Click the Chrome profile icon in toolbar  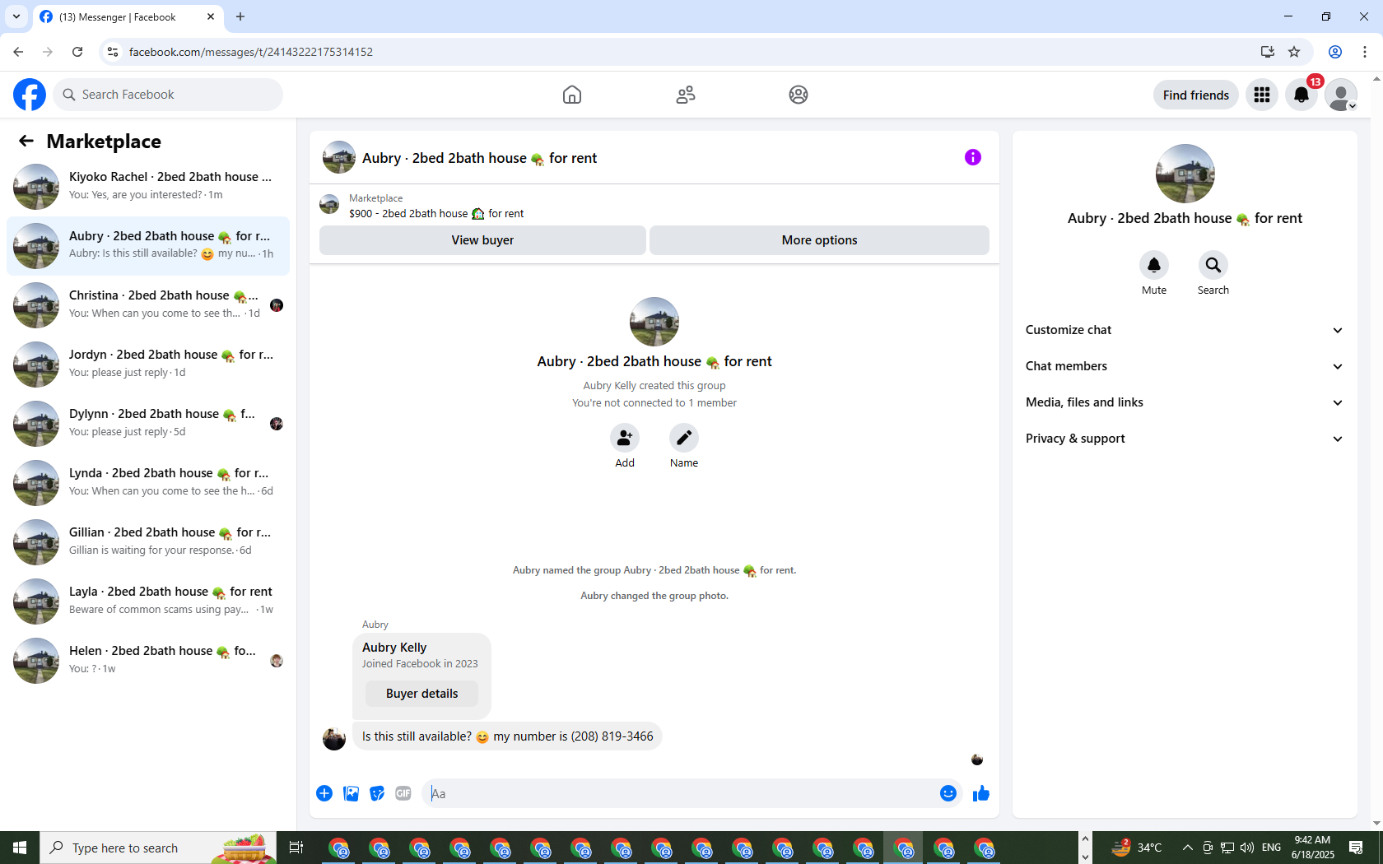pyautogui.click(x=1335, y=52)
